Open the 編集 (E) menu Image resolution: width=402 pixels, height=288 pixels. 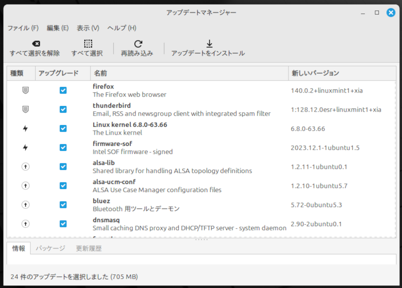click(x=57, y=28)
